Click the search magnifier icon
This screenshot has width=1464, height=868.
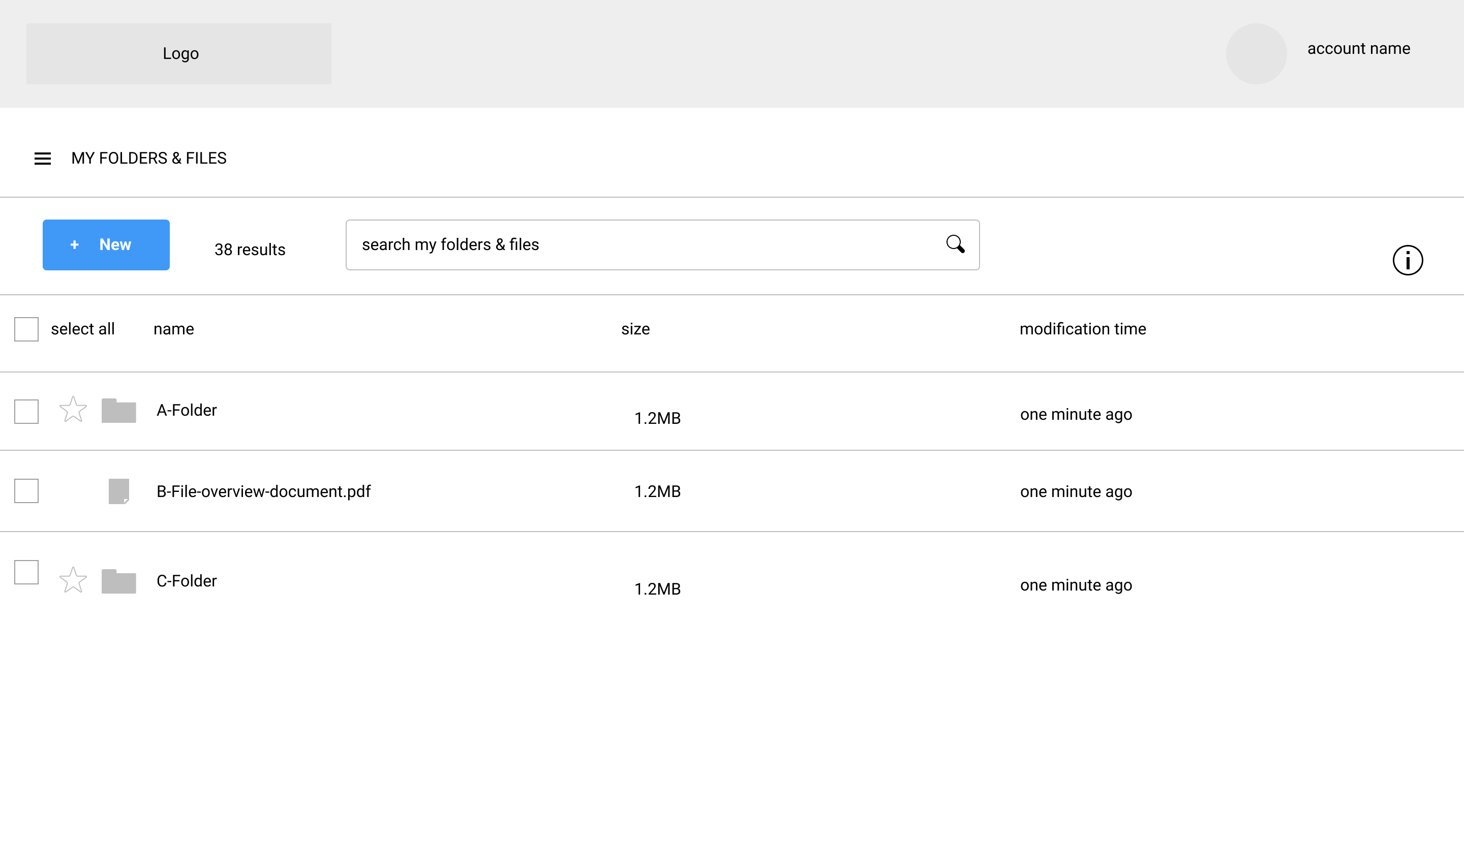(956, 244)
